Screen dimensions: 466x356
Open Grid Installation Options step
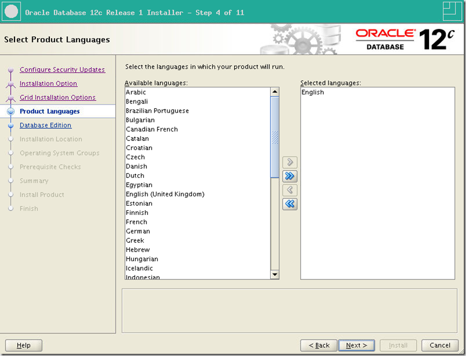(x=58, y=98)
